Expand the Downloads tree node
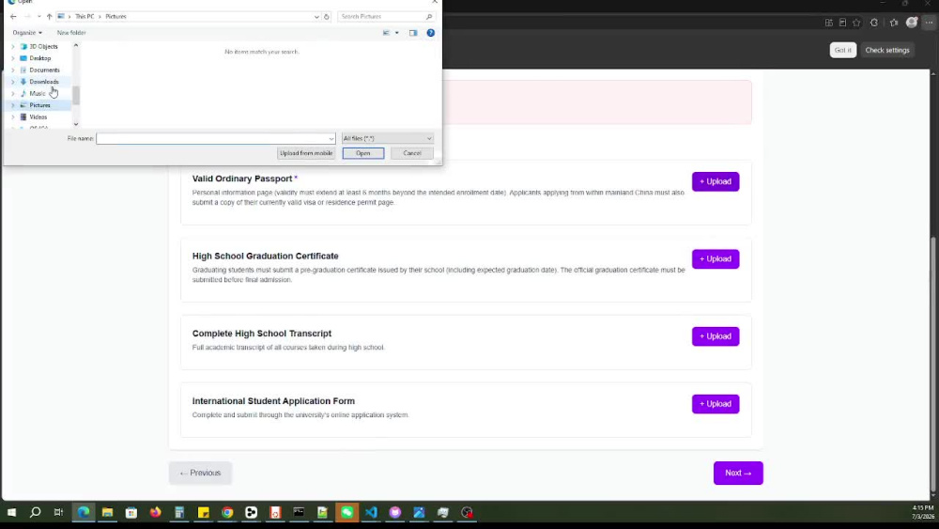The height and width of the screenshot is (529, 939). (13, 82)
